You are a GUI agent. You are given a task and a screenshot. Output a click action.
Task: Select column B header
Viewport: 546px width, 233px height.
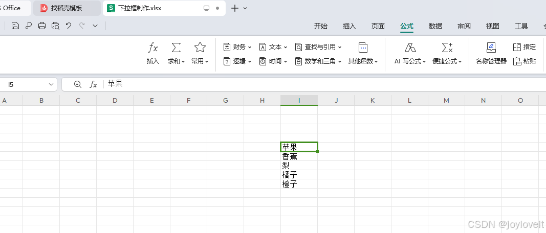[x=41, y=101]
